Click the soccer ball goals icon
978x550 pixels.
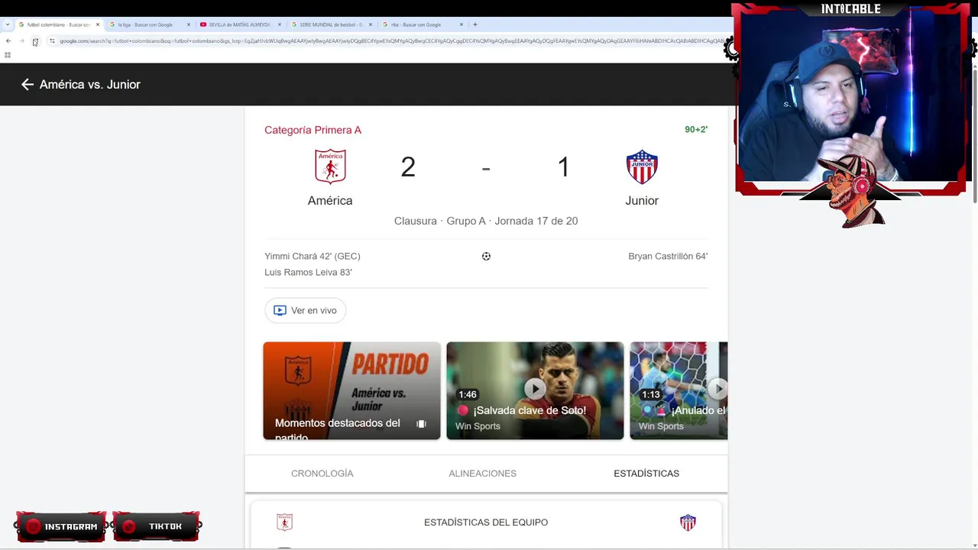(x=486, y=257)
